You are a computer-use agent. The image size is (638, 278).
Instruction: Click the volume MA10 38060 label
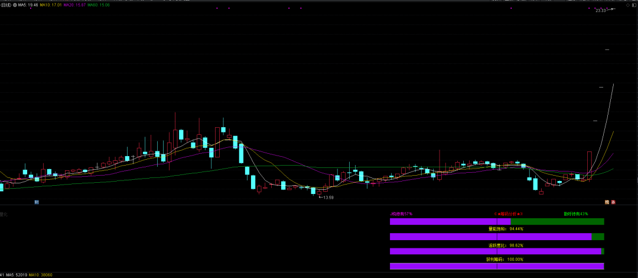coord(41,275)
